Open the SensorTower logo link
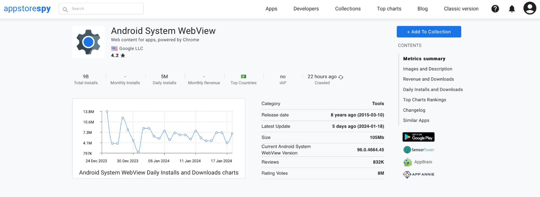This screenshot has width=540, height=197. pyautogui.click(x=419, y=150)
